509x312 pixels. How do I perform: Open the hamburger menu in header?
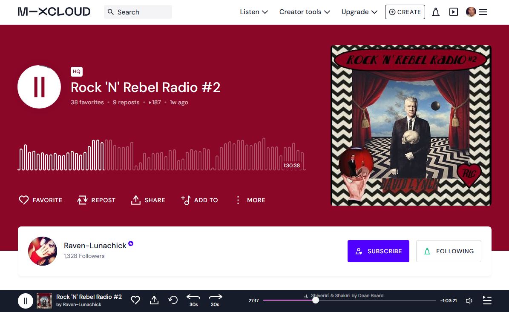coord(483,12)
